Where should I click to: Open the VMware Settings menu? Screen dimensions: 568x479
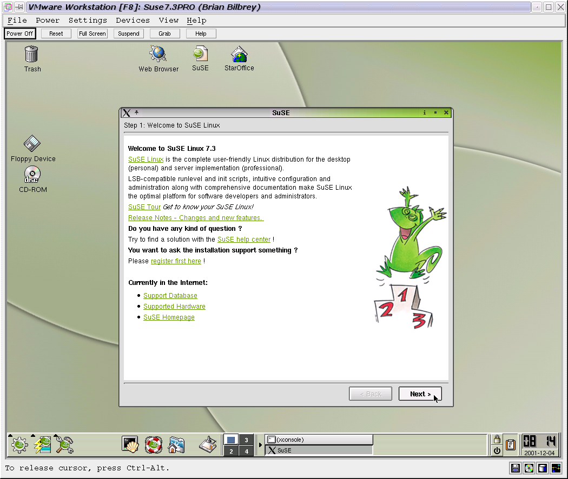point(88,20)
